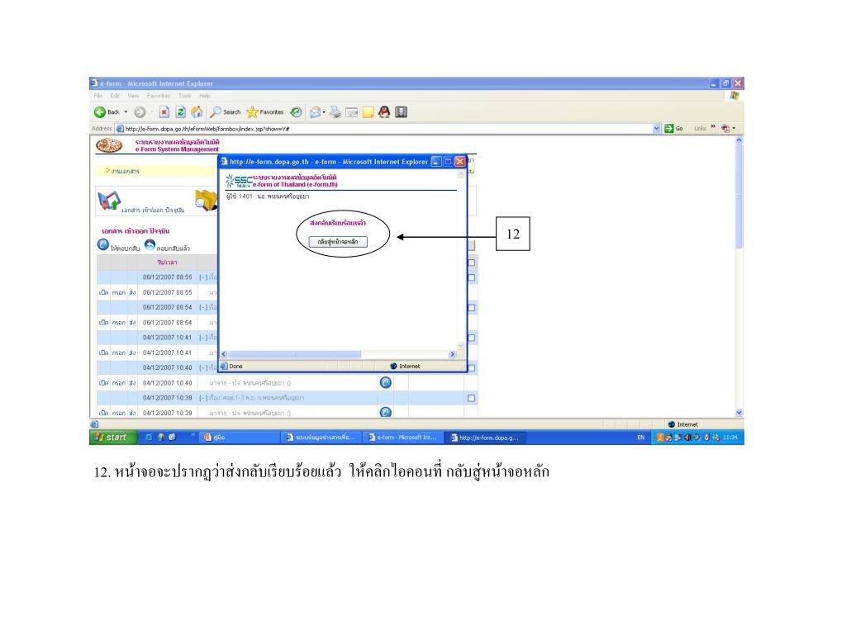
Task: Collapse the [-] group at 04/12/2007 10:39
Action: (203, 398)
